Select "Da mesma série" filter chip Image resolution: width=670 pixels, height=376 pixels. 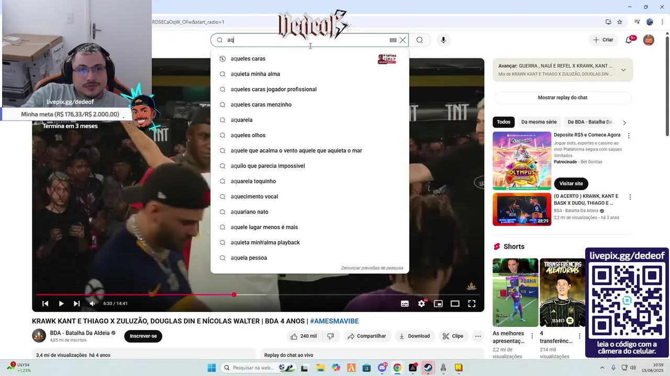539,122
